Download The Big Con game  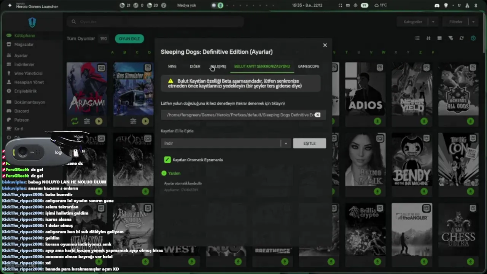(470, 191)
